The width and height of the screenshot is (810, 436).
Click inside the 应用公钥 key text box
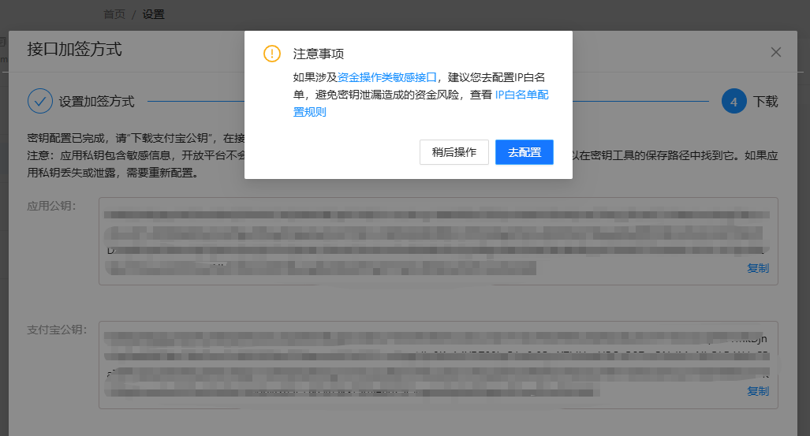(426, 240)
